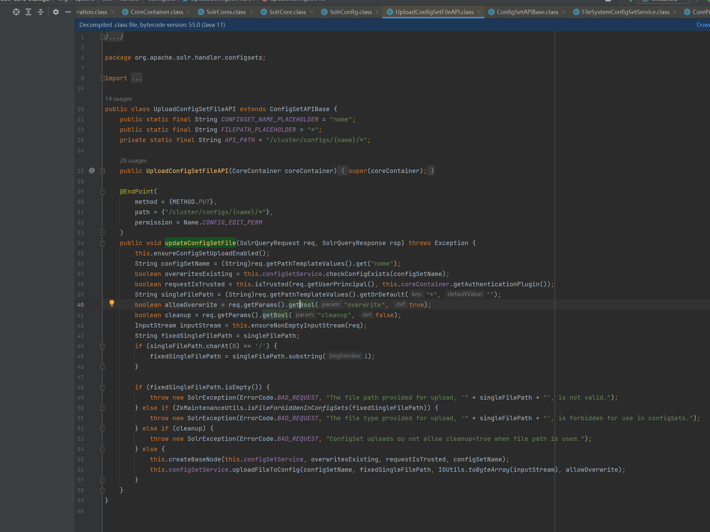Close the UploadConfigSetFileAPI.class tab
Screen dimensions: 710x532
[479, 12]
